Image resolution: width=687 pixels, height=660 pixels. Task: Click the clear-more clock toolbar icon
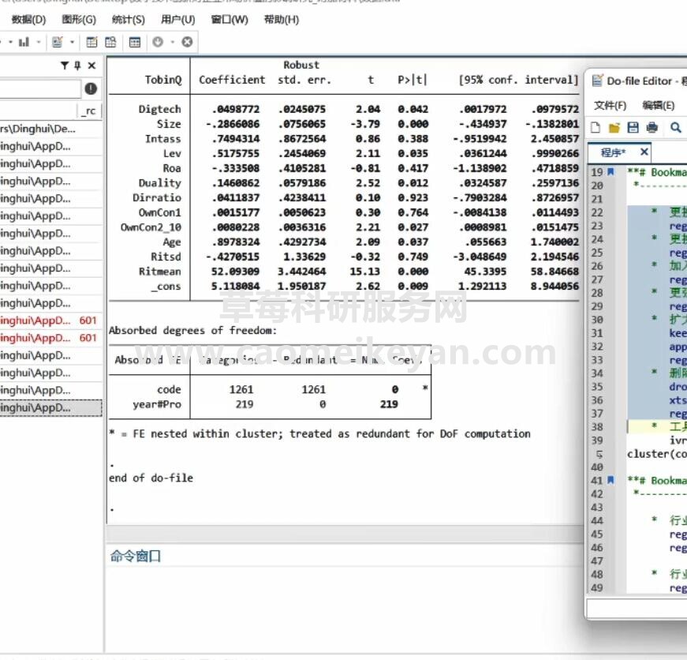(x=158, y=42)
